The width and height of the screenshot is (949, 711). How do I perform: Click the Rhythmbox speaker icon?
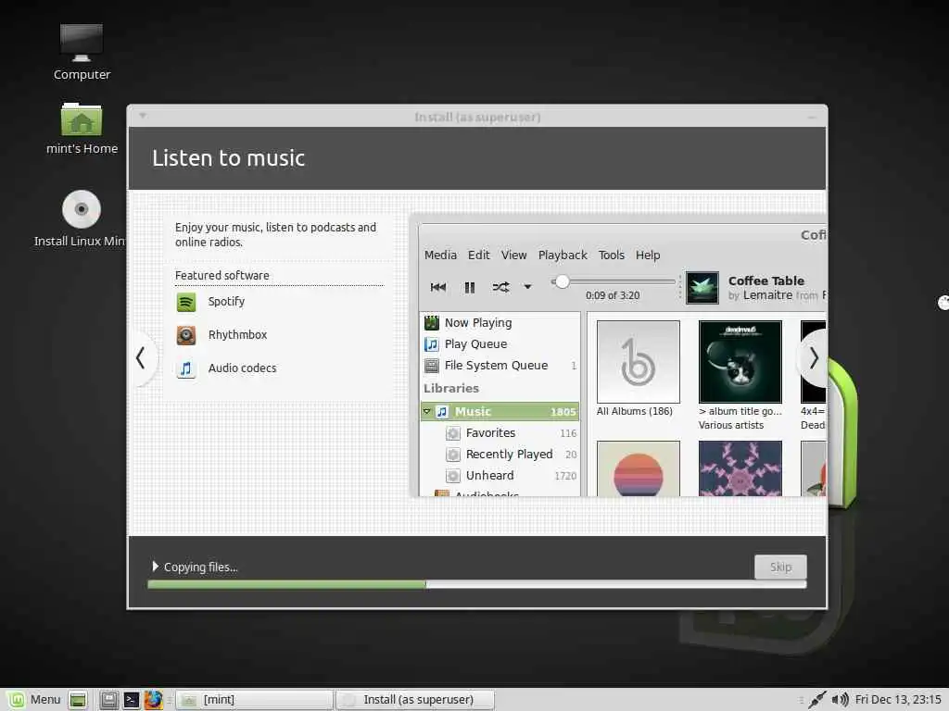click(185, 335)
